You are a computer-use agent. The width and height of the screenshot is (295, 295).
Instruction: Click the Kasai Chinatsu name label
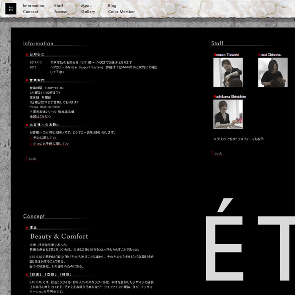pyautogui.click(x=270, y=55)
